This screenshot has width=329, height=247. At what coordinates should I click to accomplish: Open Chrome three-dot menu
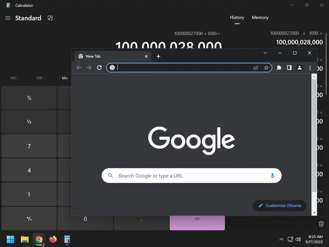[310, 68]
